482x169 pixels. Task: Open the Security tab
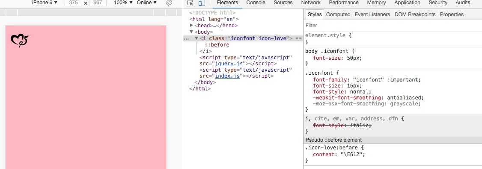pos(438,3)
